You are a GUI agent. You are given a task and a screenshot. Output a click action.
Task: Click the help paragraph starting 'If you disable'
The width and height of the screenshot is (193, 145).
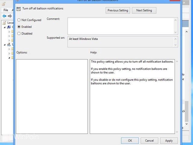(132, 82)
